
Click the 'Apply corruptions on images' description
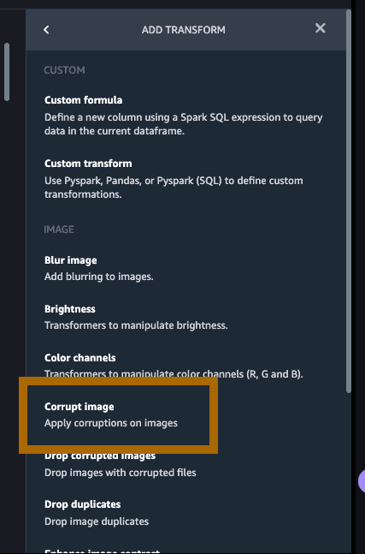[111, 423]
